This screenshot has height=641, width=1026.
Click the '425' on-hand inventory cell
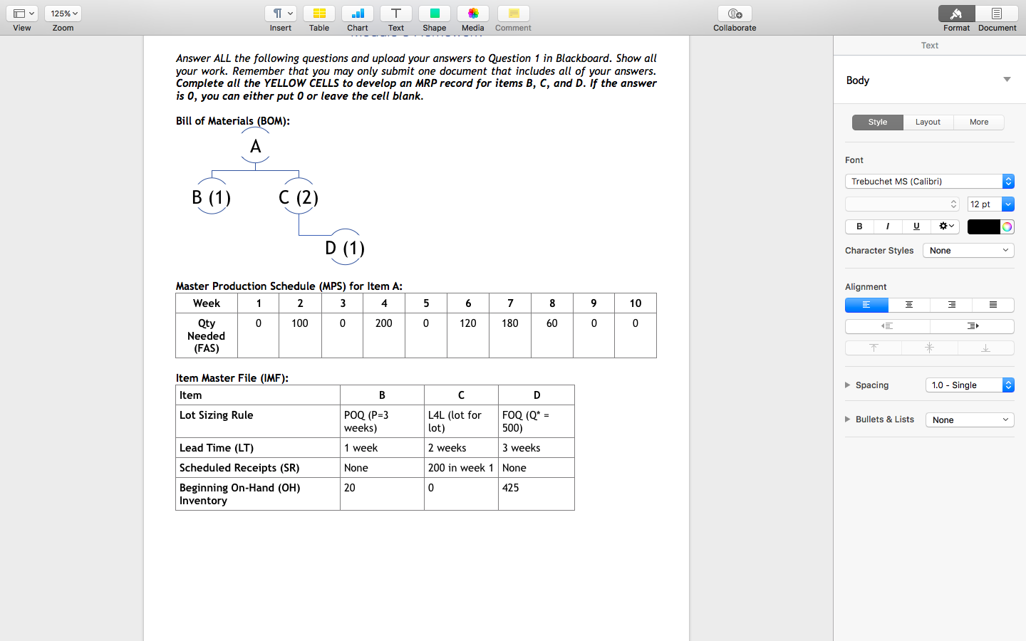pos(537,494)
